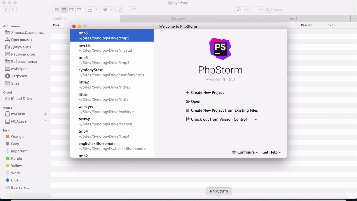This screenshot has height=201, width=357.
Task: Sort by Тип column header
Action: 331,25
